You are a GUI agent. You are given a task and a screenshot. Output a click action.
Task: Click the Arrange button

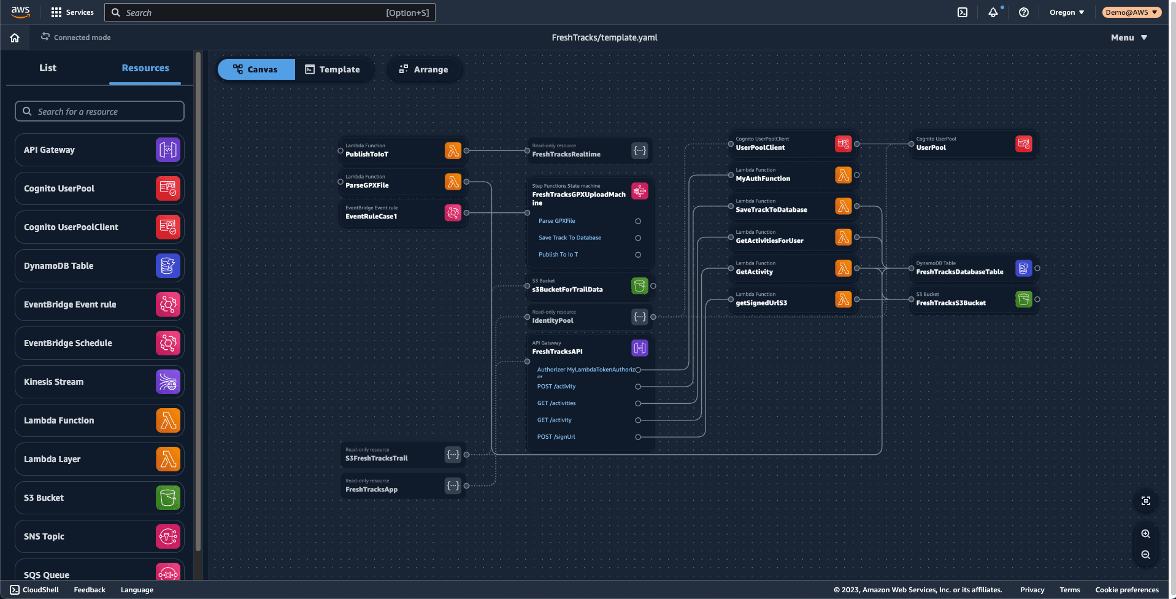(x=424, y=69)
